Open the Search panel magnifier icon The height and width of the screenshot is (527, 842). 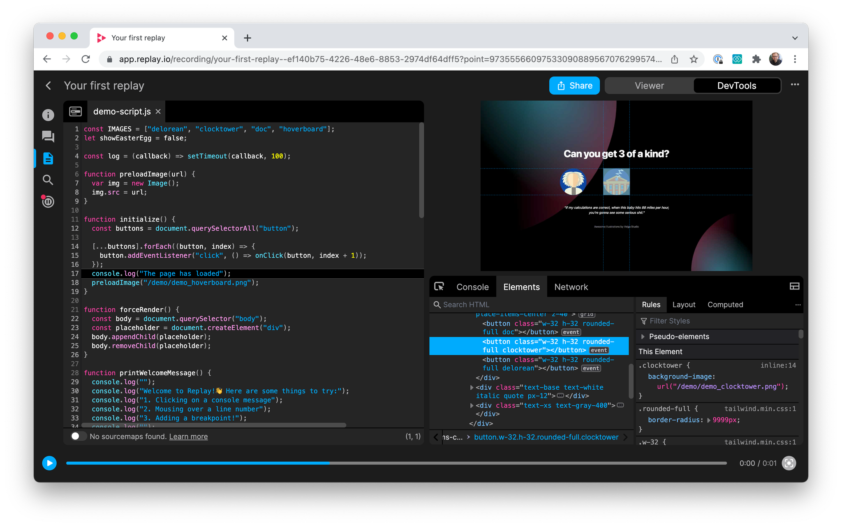[48, 180]
